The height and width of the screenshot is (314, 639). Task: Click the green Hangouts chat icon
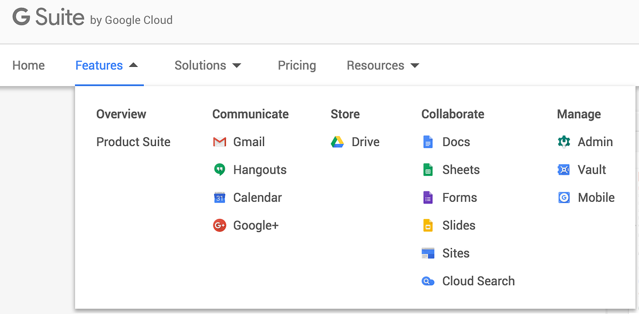(219, 170)
